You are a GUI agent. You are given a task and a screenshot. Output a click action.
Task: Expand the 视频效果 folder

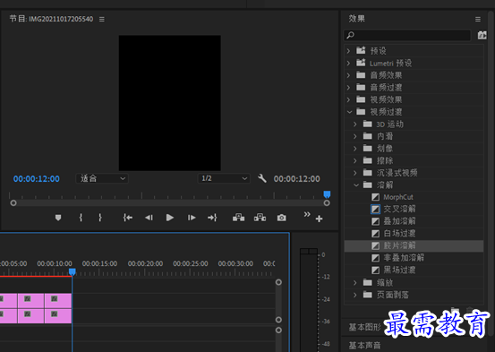click(348, 99)
